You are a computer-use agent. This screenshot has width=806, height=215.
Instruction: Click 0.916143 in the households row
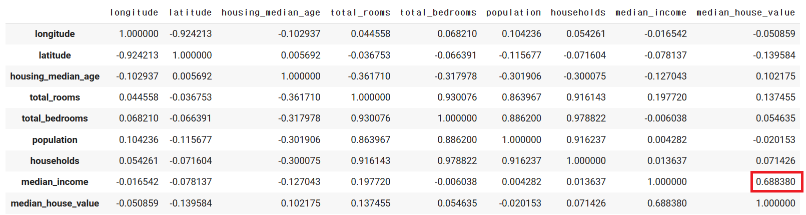click(370, 161)
